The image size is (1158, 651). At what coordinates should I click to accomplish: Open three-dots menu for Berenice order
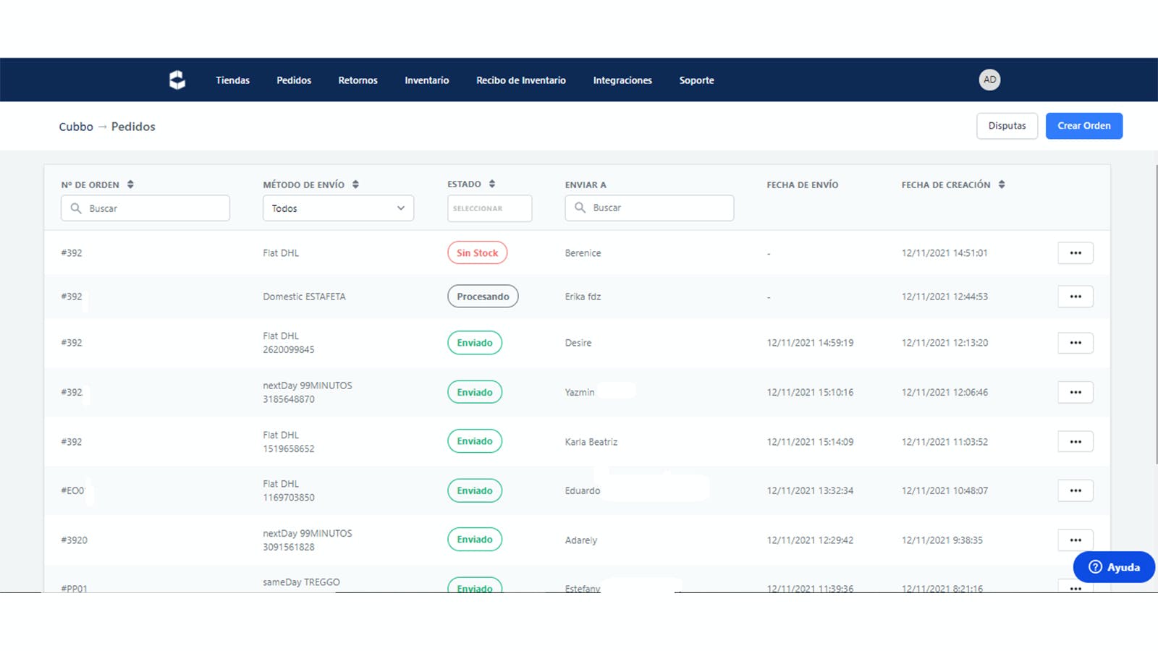click(x=1075, y=253)
